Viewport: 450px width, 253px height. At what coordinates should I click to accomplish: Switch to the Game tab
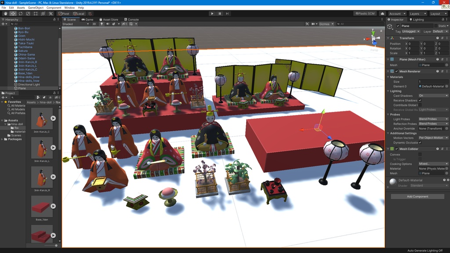[87, 19]
